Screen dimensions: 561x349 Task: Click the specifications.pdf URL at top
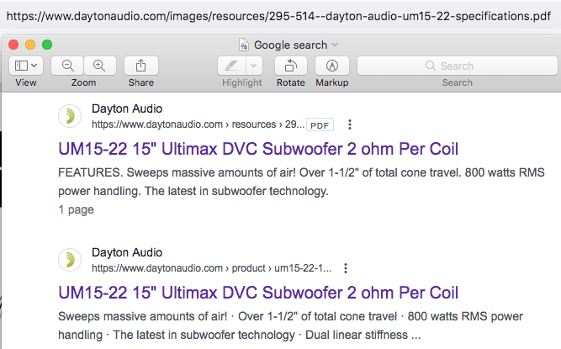(x=278, y=16)
